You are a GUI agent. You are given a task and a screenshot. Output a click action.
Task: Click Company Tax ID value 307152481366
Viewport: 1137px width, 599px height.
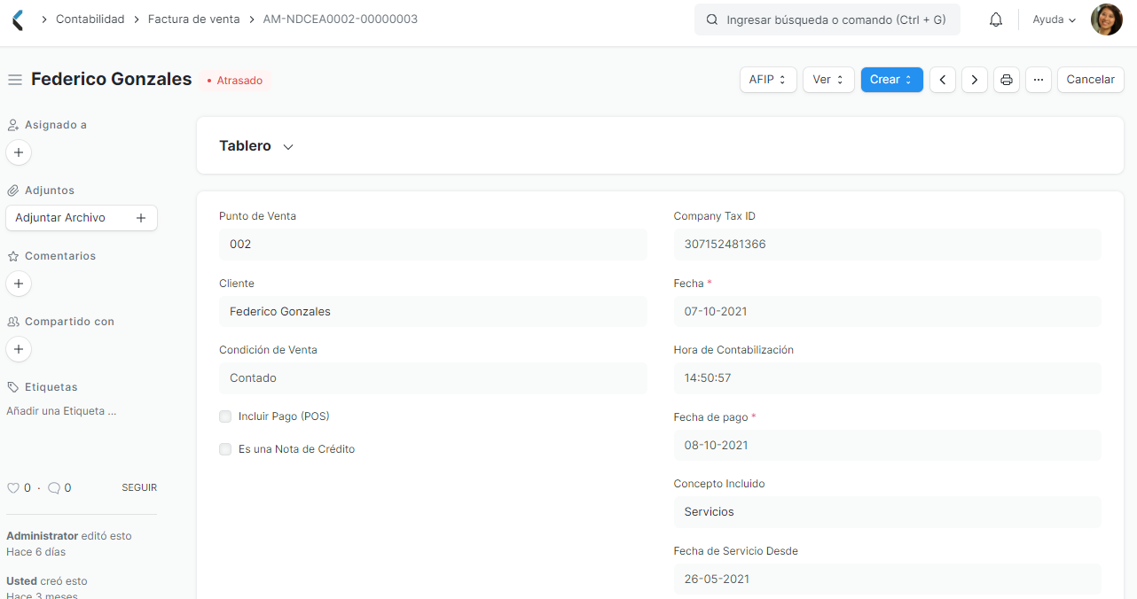point(887,245)
